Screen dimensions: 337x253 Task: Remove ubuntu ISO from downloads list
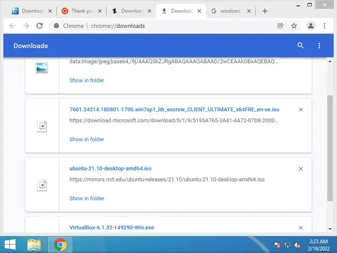(x=301, y=169)
